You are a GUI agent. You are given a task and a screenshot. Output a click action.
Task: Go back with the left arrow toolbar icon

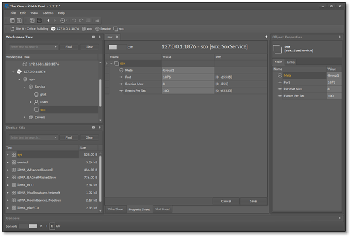click(x=48, y=20)
